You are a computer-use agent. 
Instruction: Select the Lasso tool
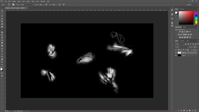click(2, 16)
